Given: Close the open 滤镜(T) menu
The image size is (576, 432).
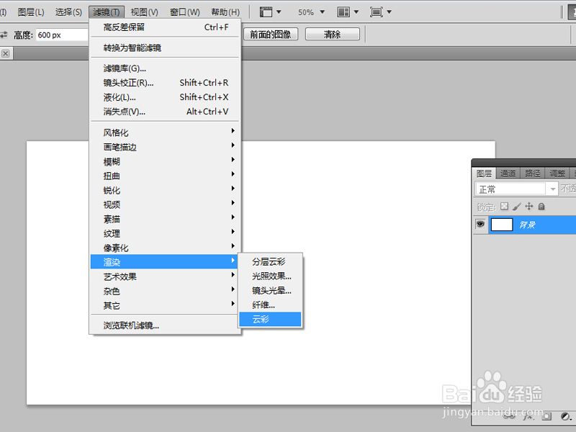Looking at the screenshot, I should pos(107,12).
